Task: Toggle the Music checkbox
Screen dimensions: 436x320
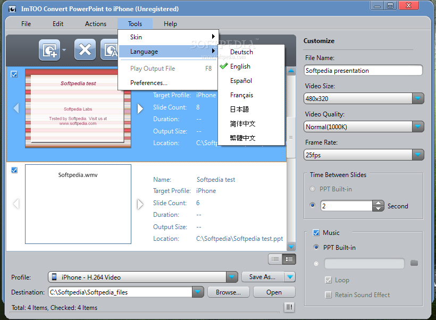Action: (x=316, y=232)
